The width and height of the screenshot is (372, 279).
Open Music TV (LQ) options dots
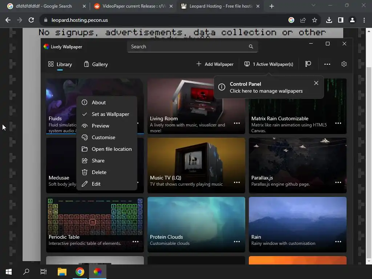click(237, 182)
